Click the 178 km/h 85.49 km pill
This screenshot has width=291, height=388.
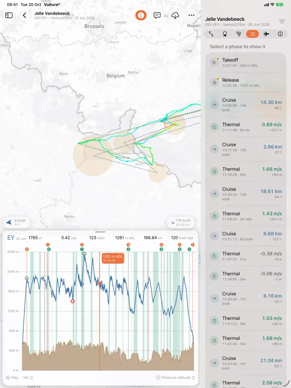(181, 222)
